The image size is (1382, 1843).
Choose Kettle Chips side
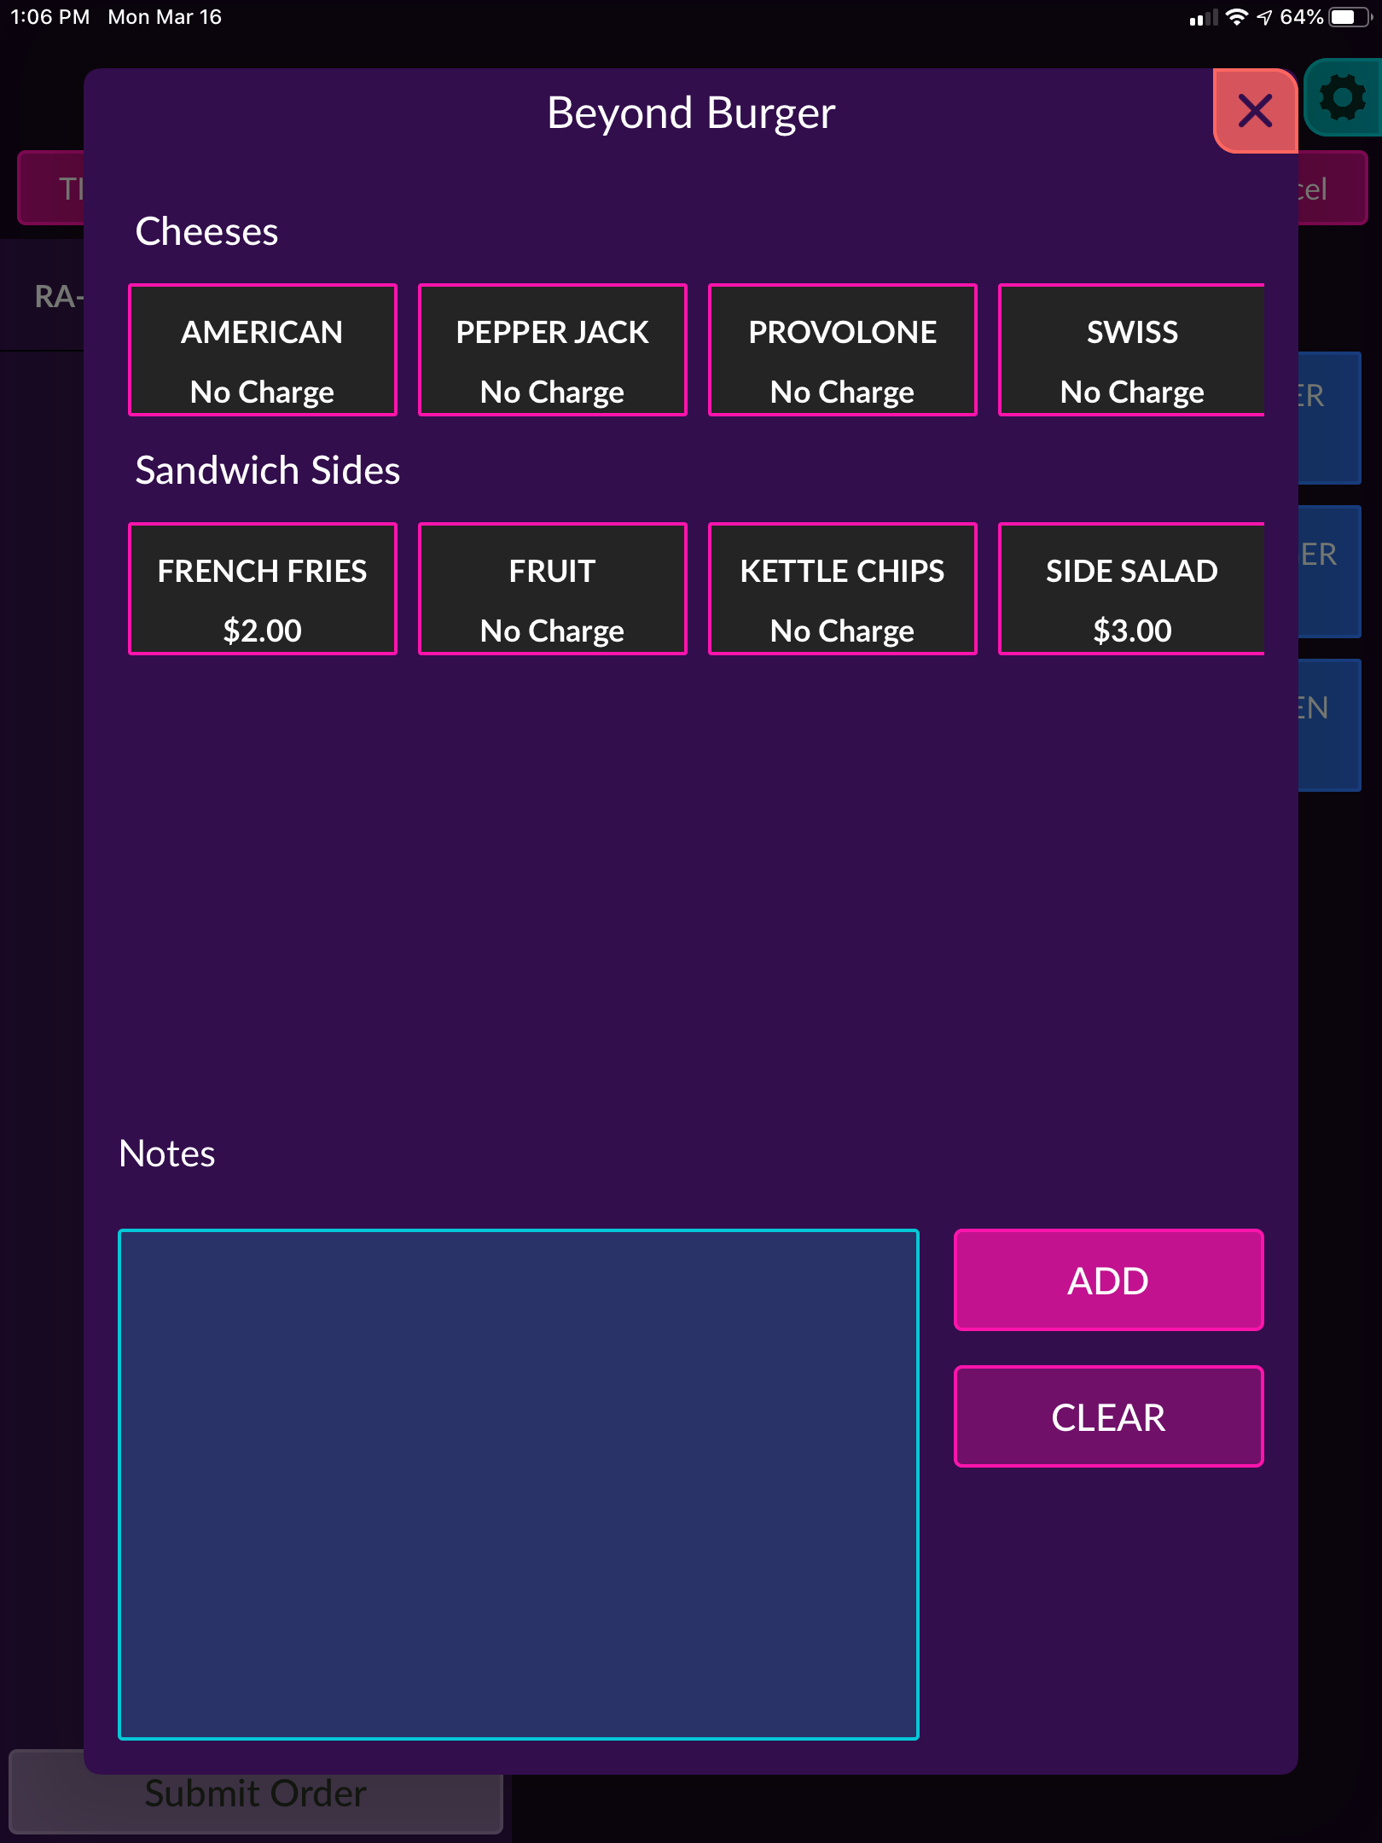click(x=843, y=589)
